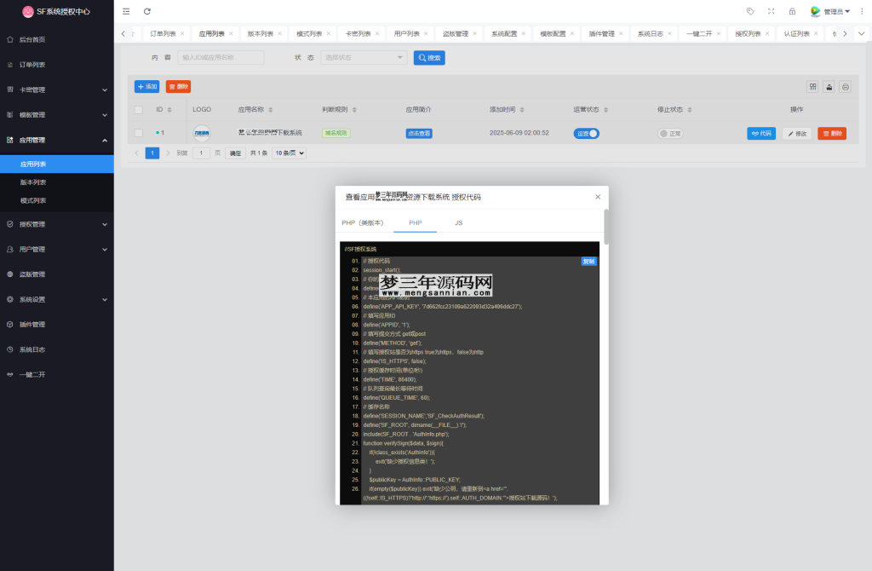This screenshot has width=872, height=571.
Task: Select the PHP（类版本）tab
Action: (x=363, y=222)
